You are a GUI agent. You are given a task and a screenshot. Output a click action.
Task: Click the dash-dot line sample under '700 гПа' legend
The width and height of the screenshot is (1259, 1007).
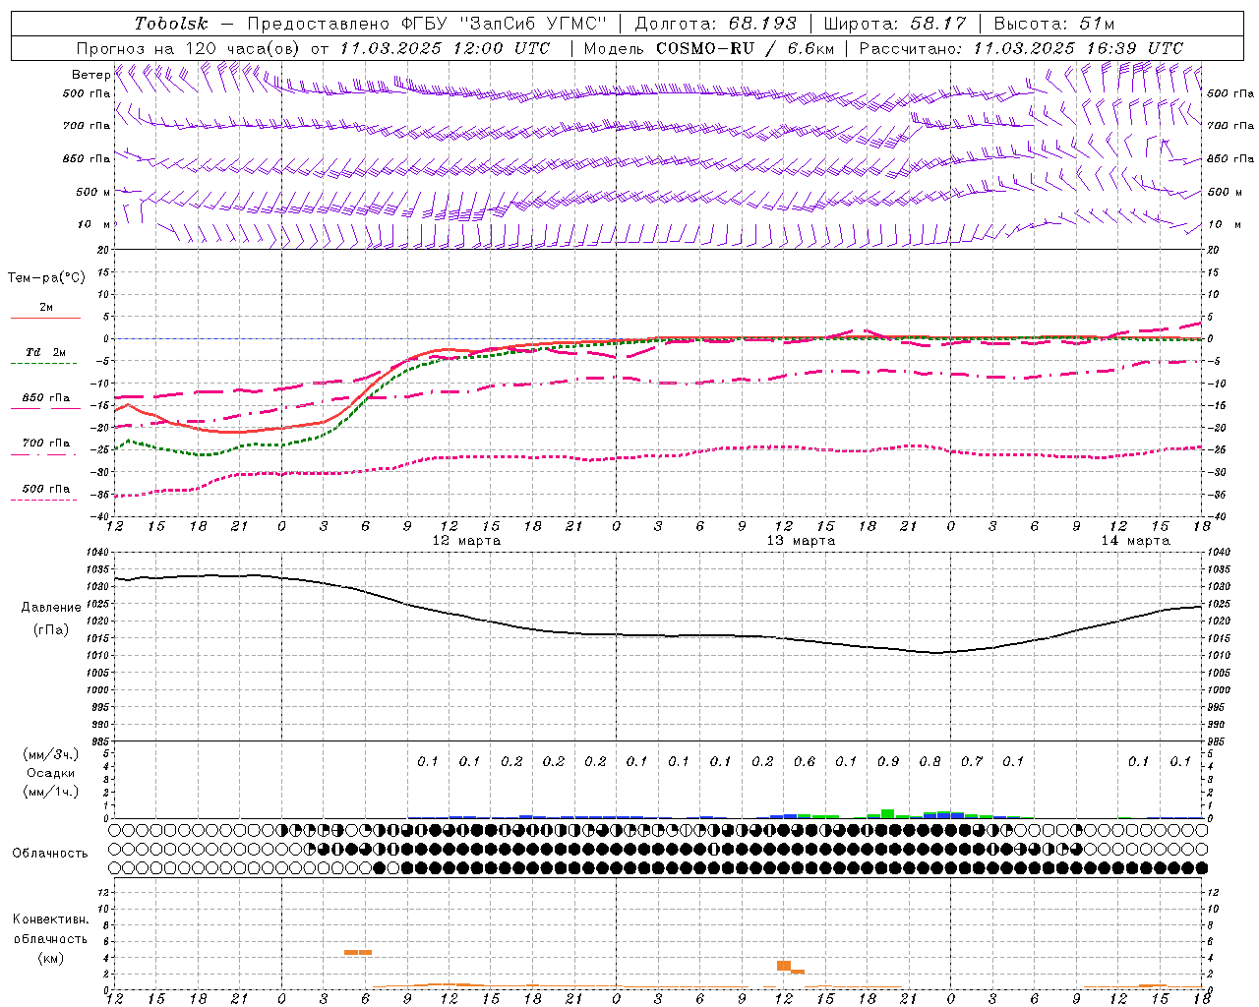[x=44, y=454]
